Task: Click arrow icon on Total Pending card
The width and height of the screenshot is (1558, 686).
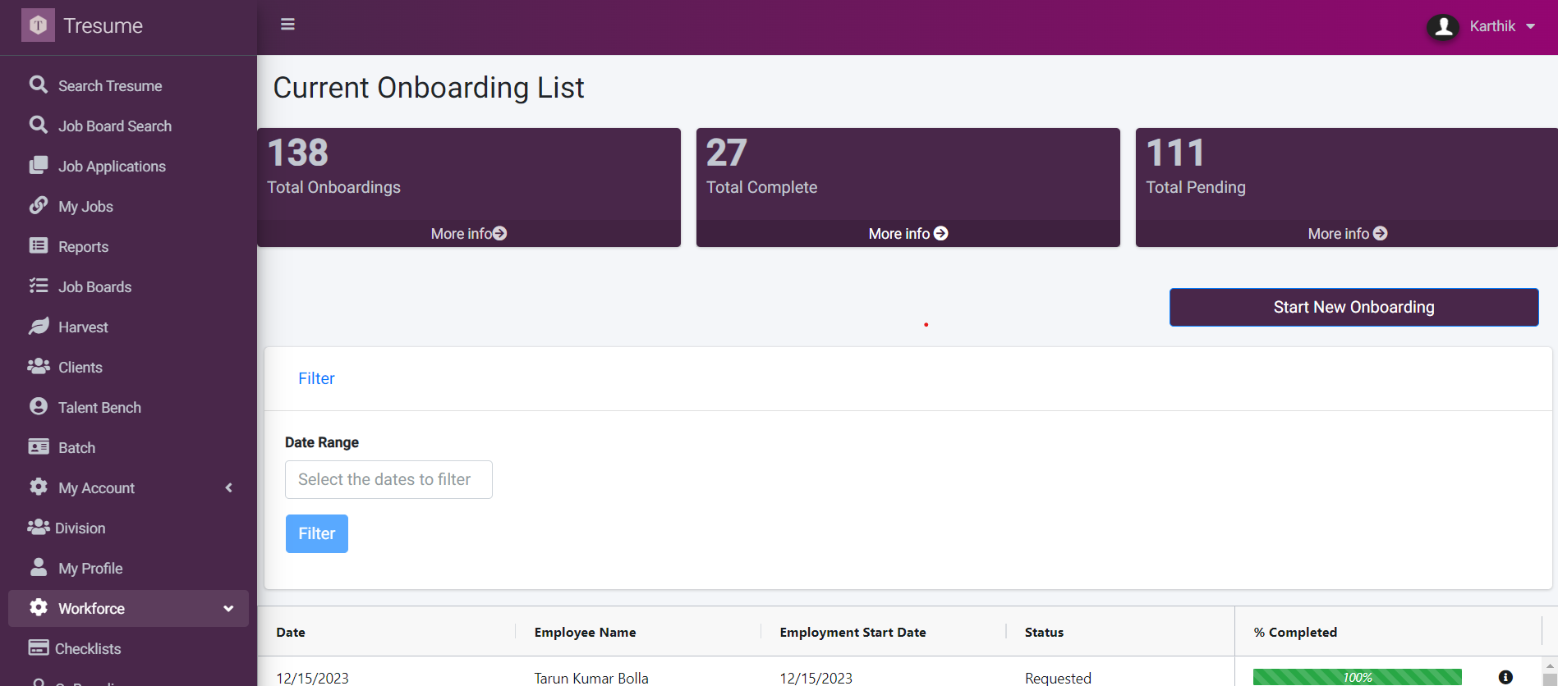Action: coord(1381,234)
